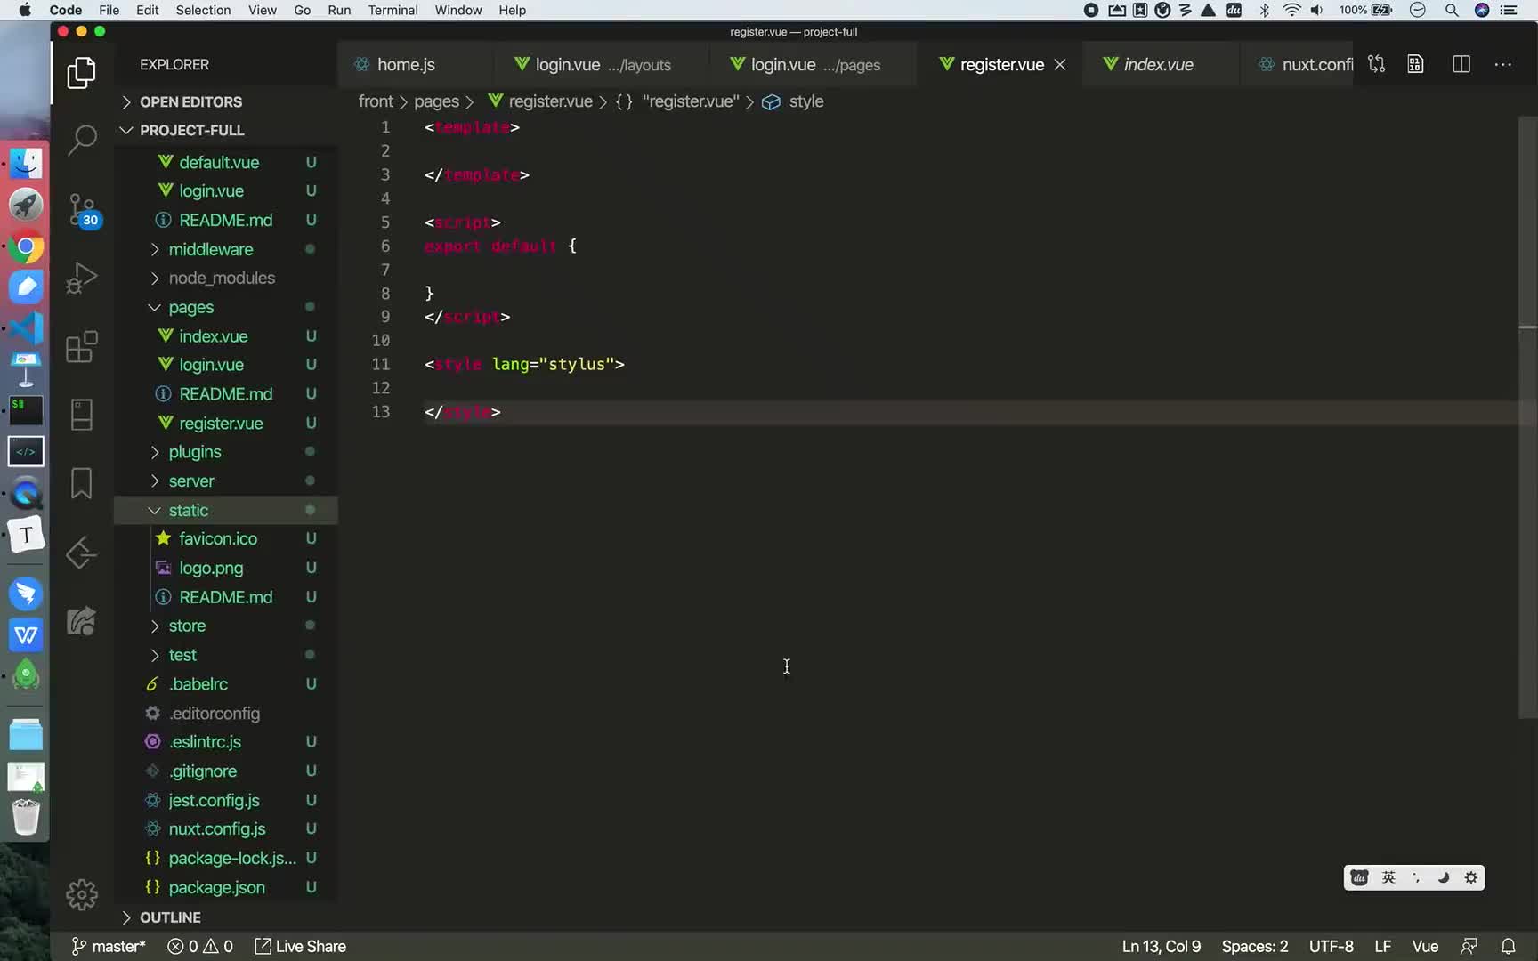Open nuxt.config.js in file tree

click(x=217, y=828)
